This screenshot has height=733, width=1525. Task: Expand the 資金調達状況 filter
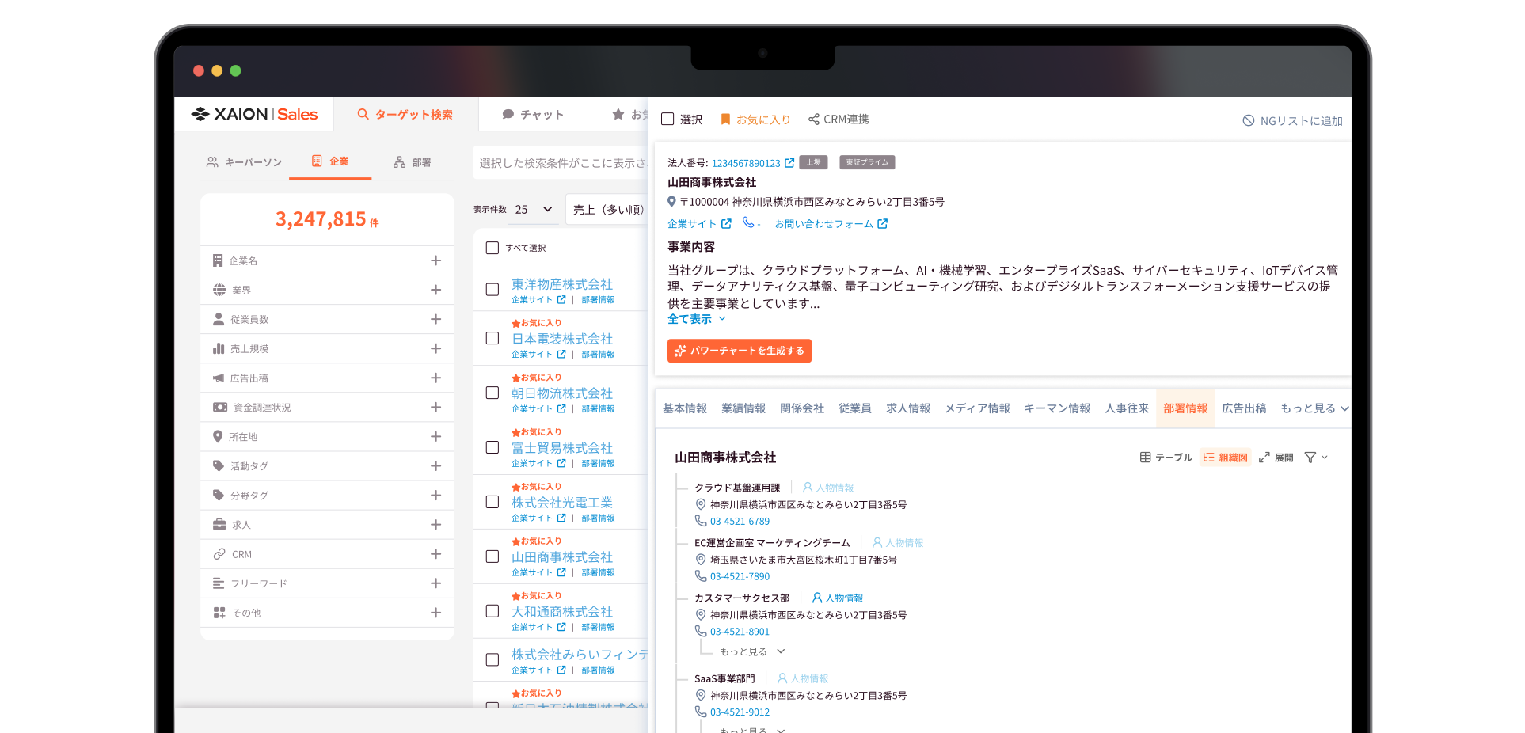pyautogui.click(x=435, y=407)
